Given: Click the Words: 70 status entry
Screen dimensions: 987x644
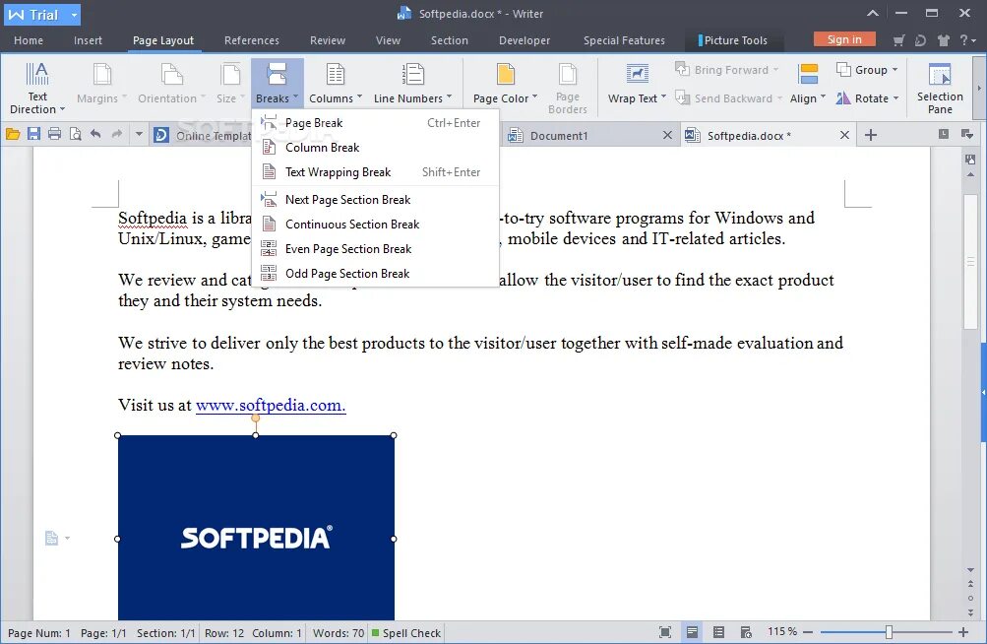Looking at the screenshot, I should coord(339,632).
